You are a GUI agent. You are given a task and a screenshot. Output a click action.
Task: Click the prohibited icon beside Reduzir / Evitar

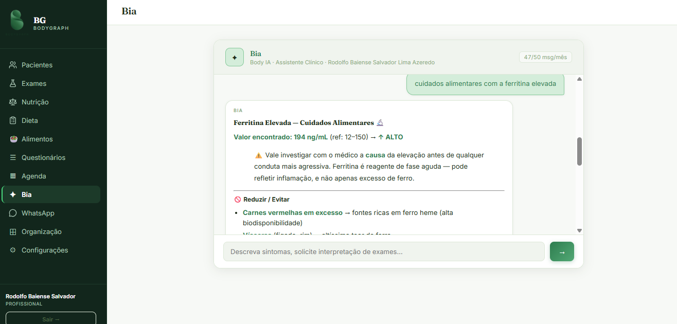pos(237,200)
